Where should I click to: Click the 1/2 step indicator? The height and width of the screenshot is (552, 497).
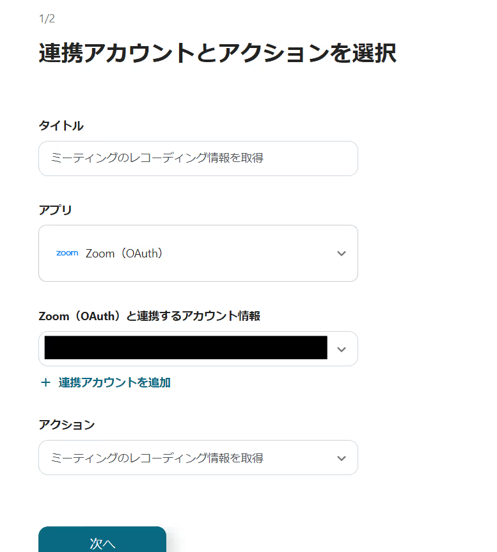coord(47,19)
